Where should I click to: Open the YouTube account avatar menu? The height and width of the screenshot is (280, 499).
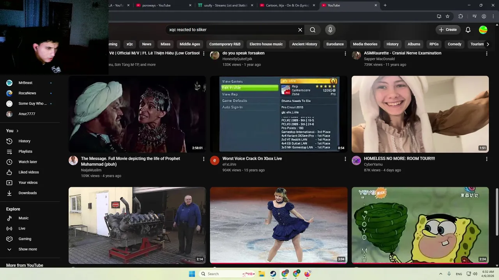click(483, 30)
